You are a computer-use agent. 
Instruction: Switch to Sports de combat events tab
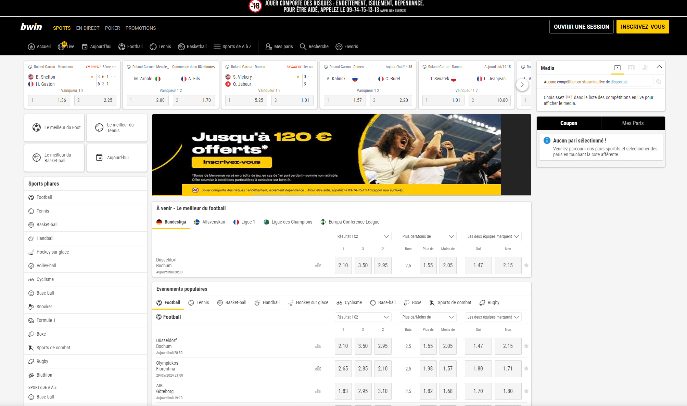pyautogui.click(x=450, y=302)
